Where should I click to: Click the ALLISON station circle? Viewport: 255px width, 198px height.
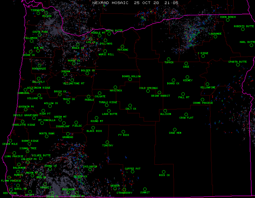pos(165,111)
